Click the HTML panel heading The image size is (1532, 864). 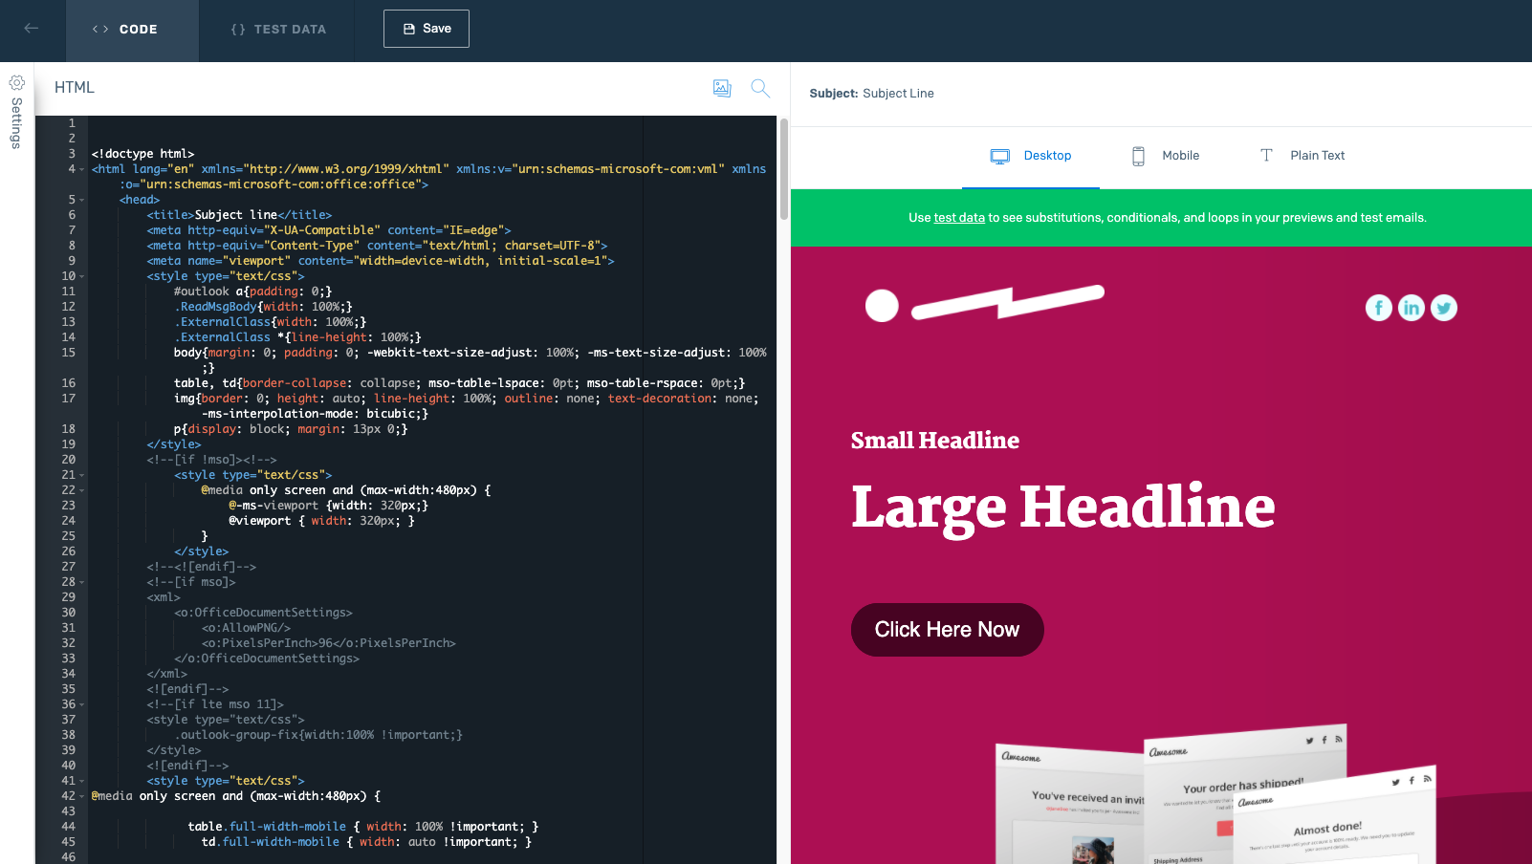click(x=75, y=88)
